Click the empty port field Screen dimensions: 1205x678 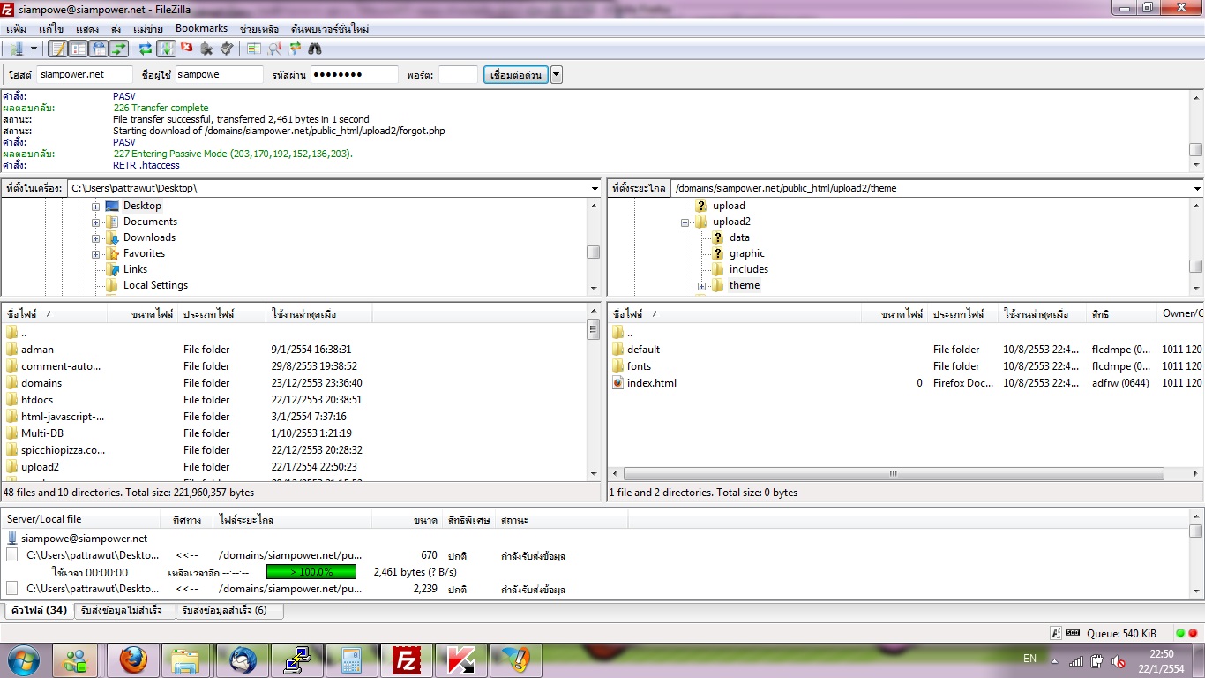[458, 75]
